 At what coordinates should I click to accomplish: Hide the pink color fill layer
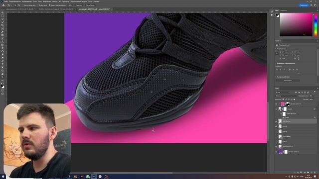[276, 104]
